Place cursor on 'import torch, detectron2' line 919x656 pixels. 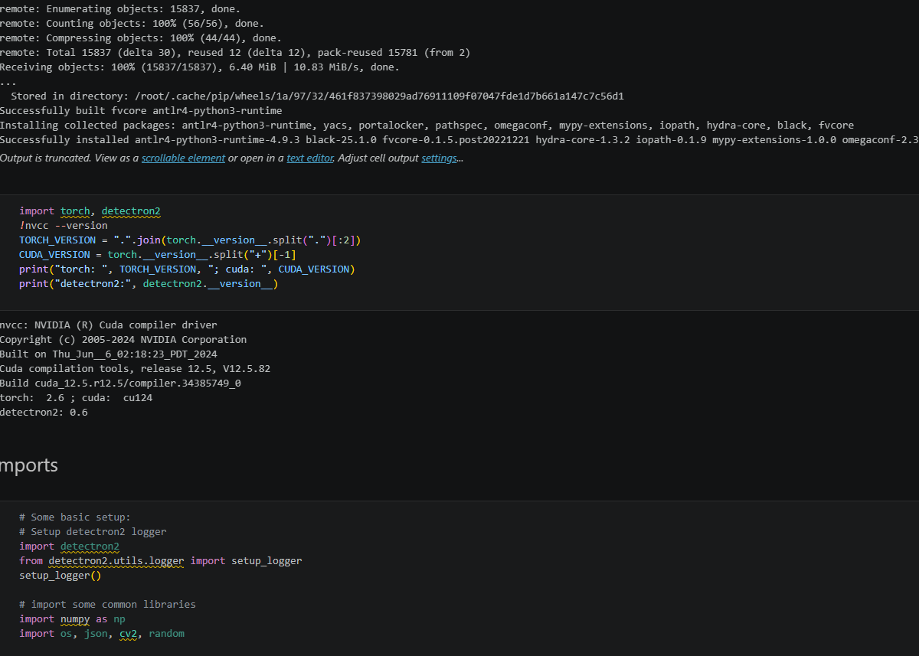(90, 211)
